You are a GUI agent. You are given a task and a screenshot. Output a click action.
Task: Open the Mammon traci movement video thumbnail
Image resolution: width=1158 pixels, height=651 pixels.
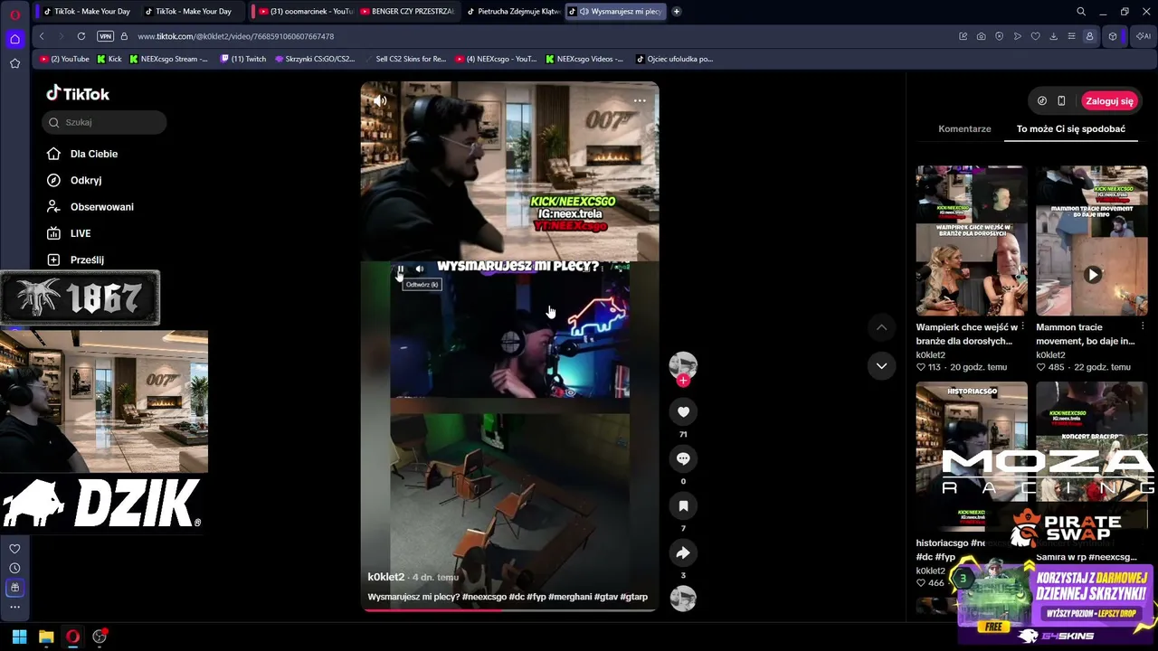[x=1092, y=241]
